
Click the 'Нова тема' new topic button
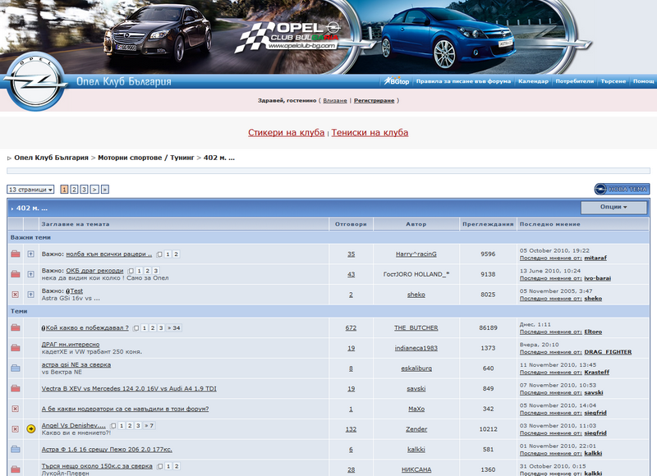pos(622,190)
